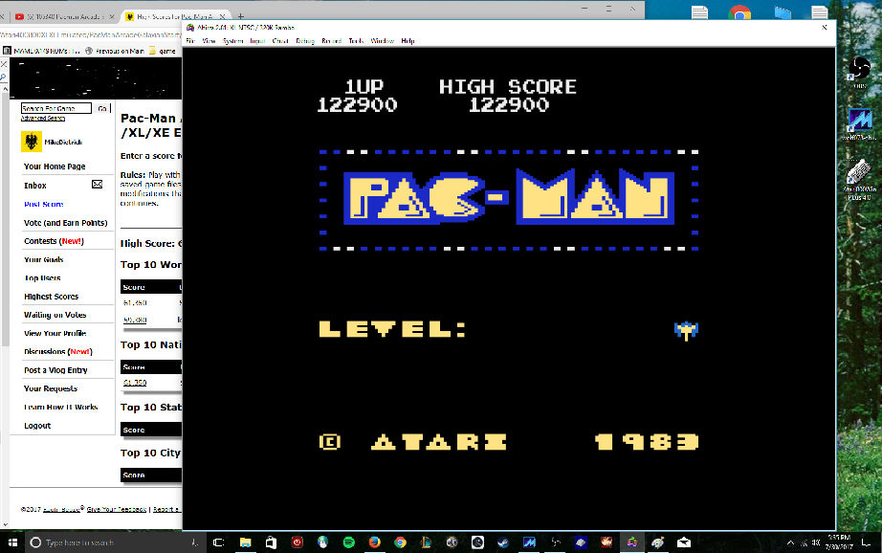Close the High Scores for Pac-Man tab
Image resolution: width=882 pixels, height=553 pixels.
pos(223,17)
